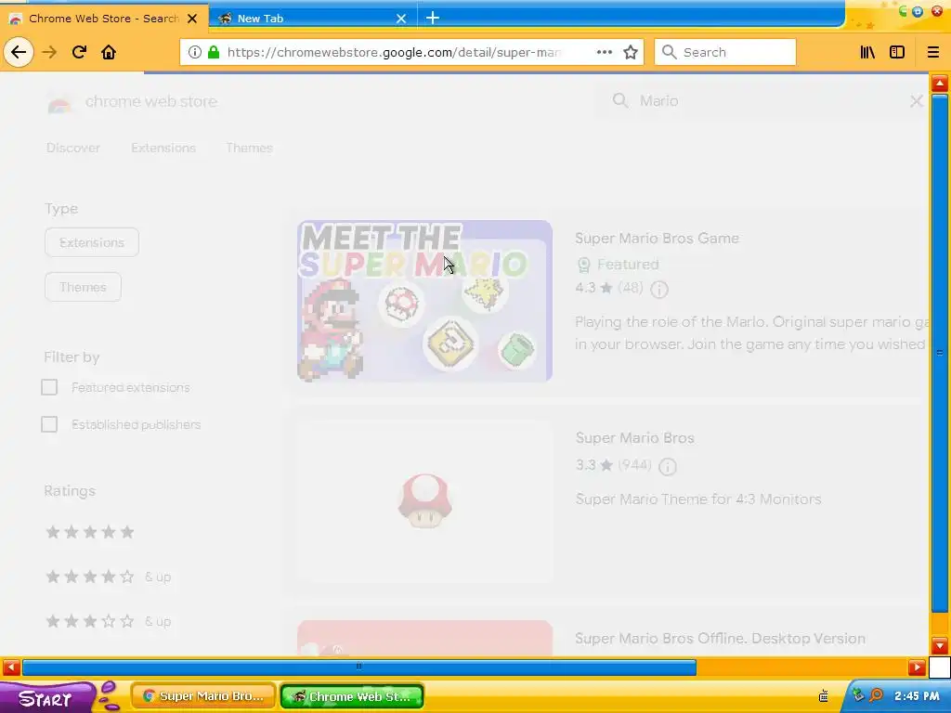Click the horizontal scrollbar thumb

pyautogui.click(x=359, y=668)
